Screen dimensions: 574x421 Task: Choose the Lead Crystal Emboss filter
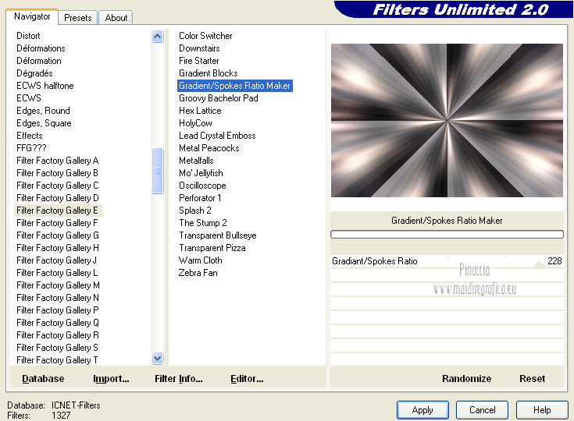tap(217, 136)
